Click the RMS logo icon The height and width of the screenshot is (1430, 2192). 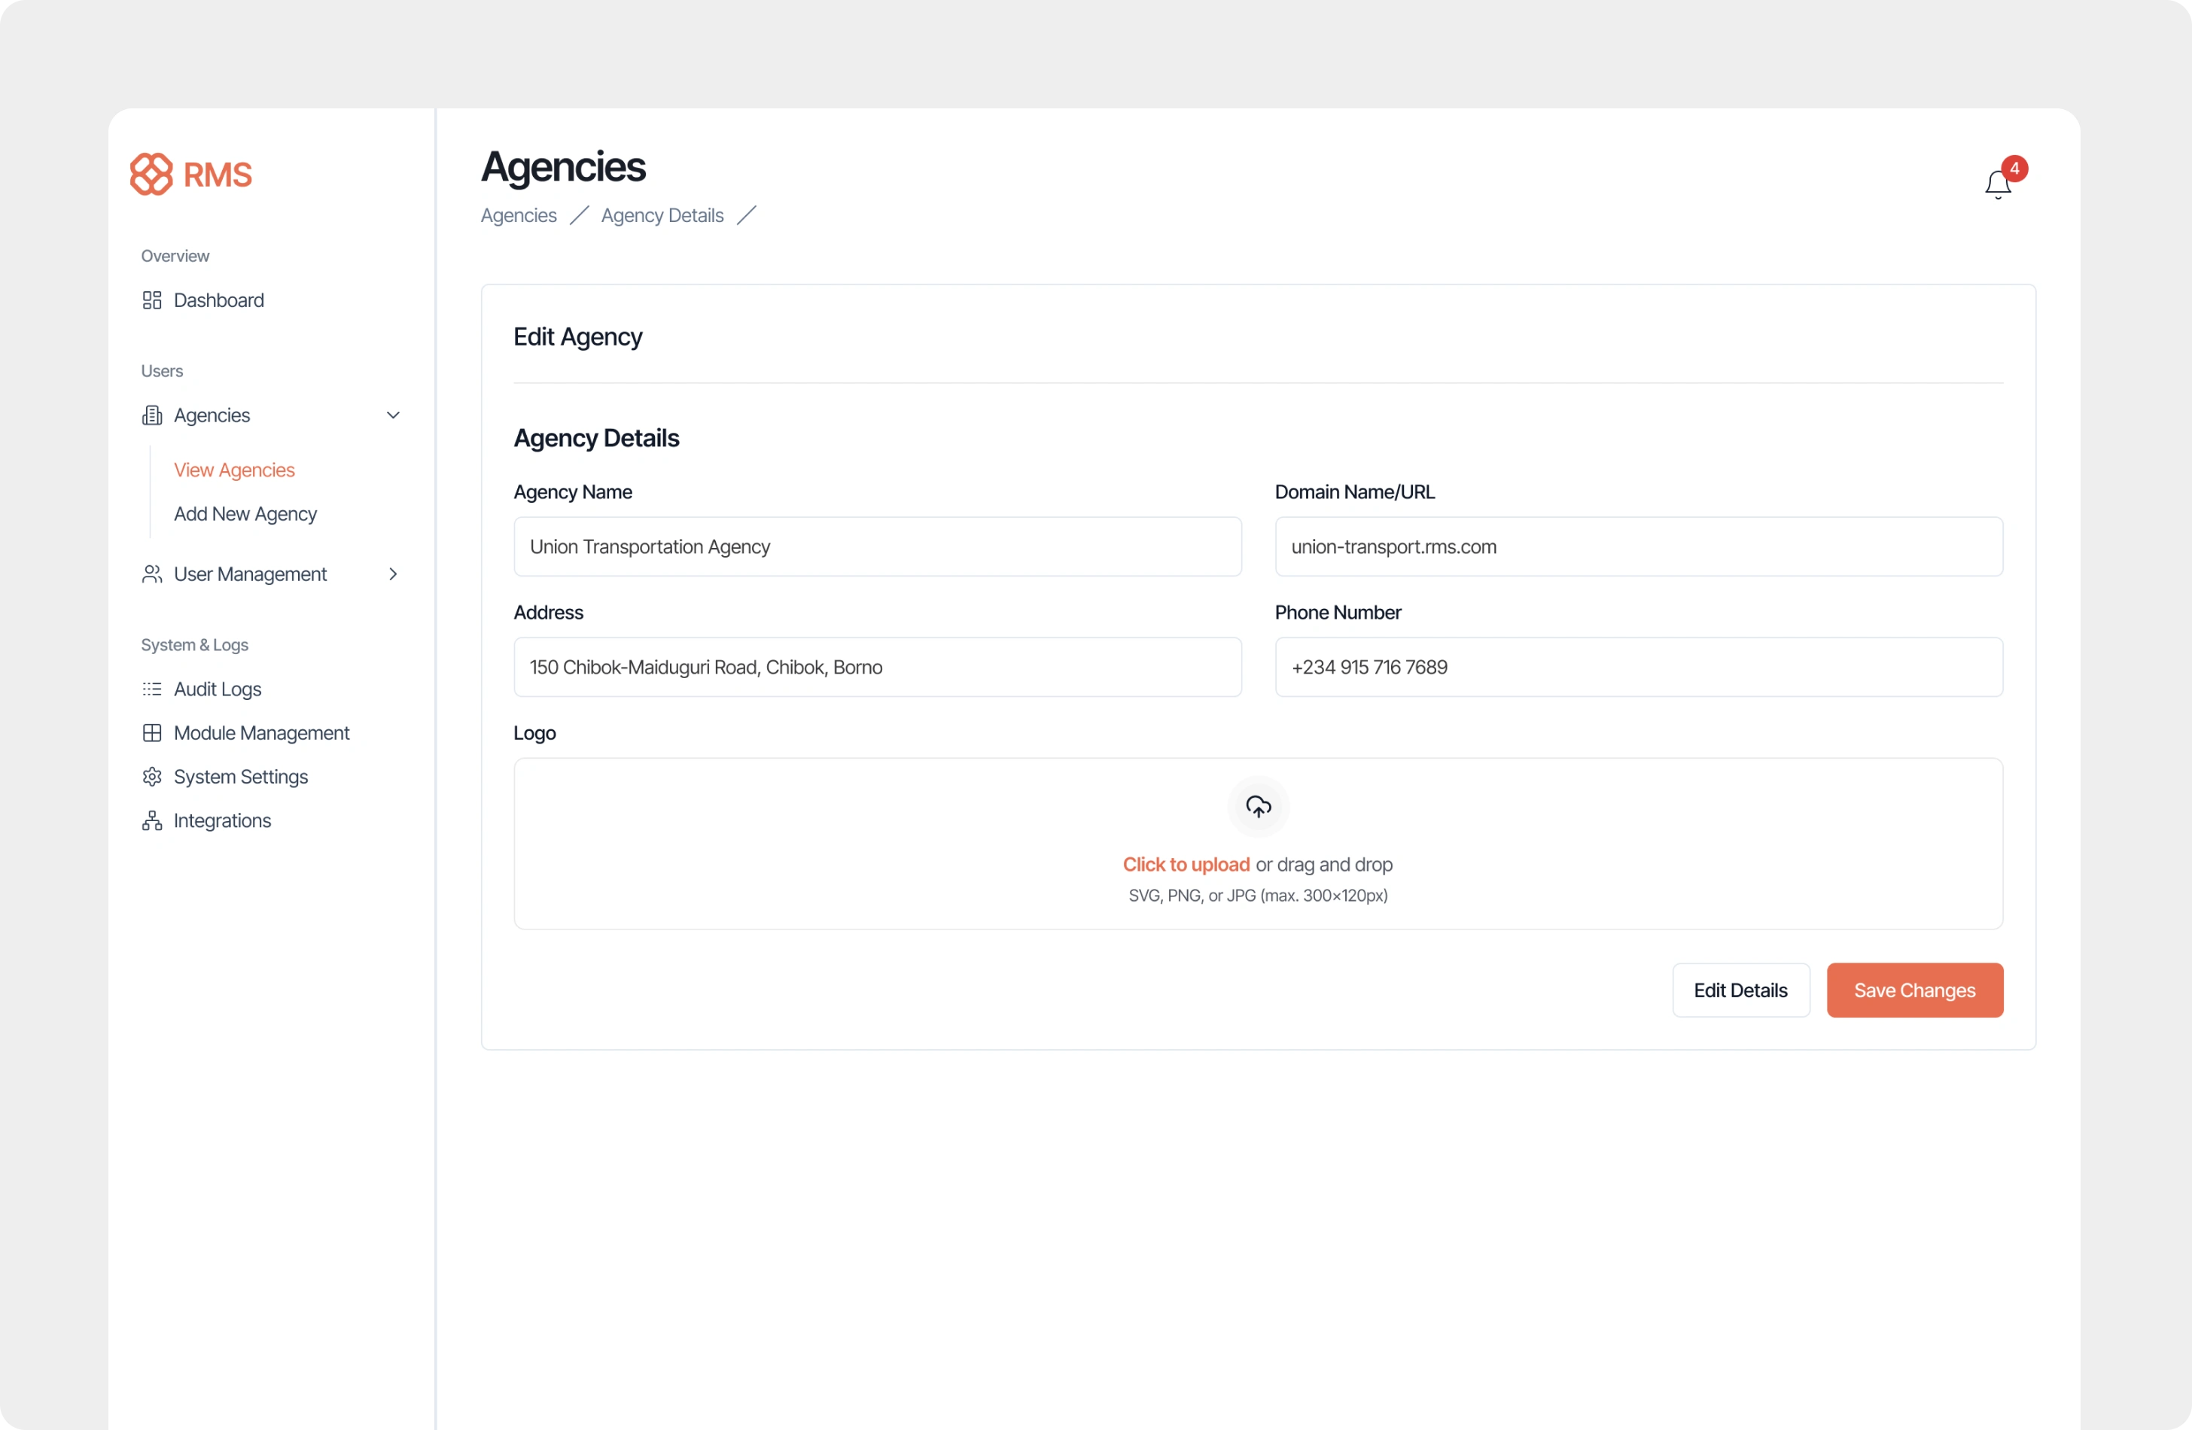coord(151,174)
